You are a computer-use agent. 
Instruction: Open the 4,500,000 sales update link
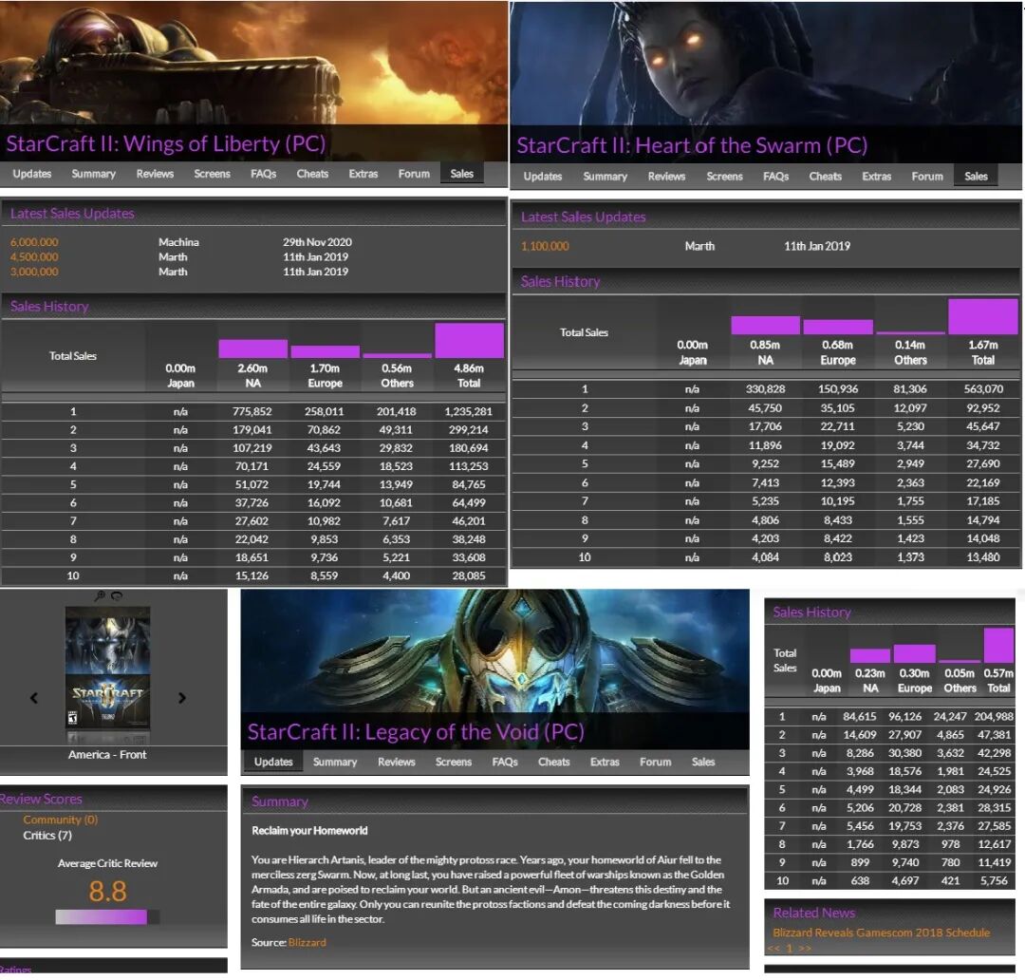pos(34,257)
